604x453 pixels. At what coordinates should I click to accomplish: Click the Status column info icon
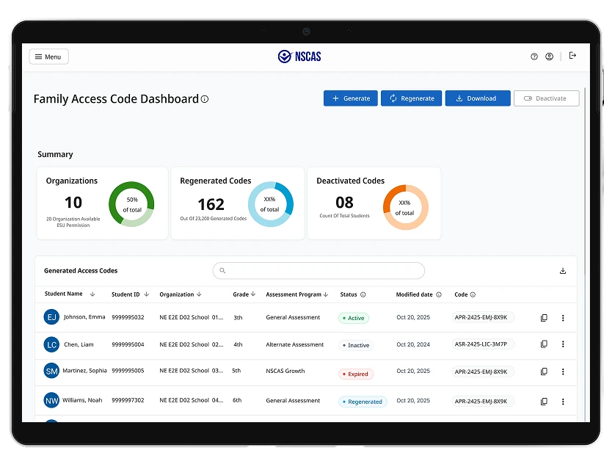coord(363,294)
